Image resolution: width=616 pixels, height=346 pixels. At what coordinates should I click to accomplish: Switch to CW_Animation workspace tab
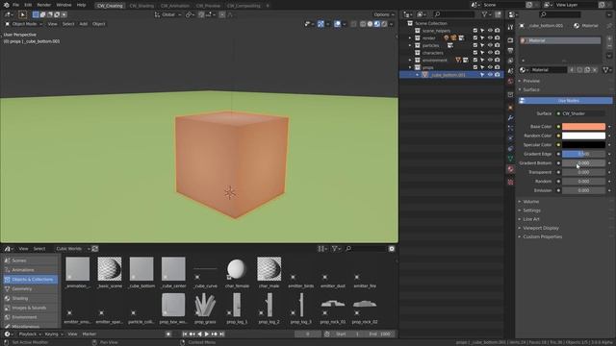click(175, 6)
